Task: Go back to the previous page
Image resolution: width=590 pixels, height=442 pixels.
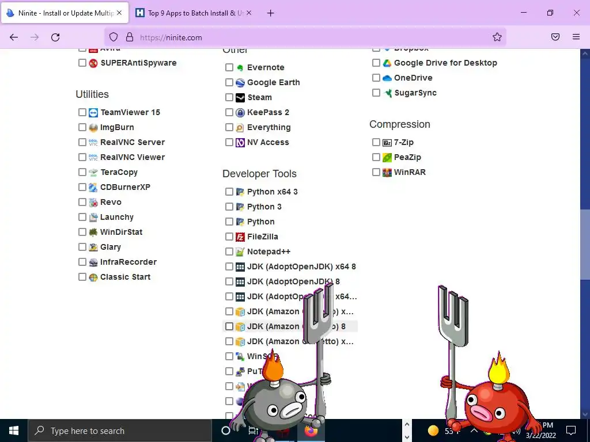Action: [14, 37]
